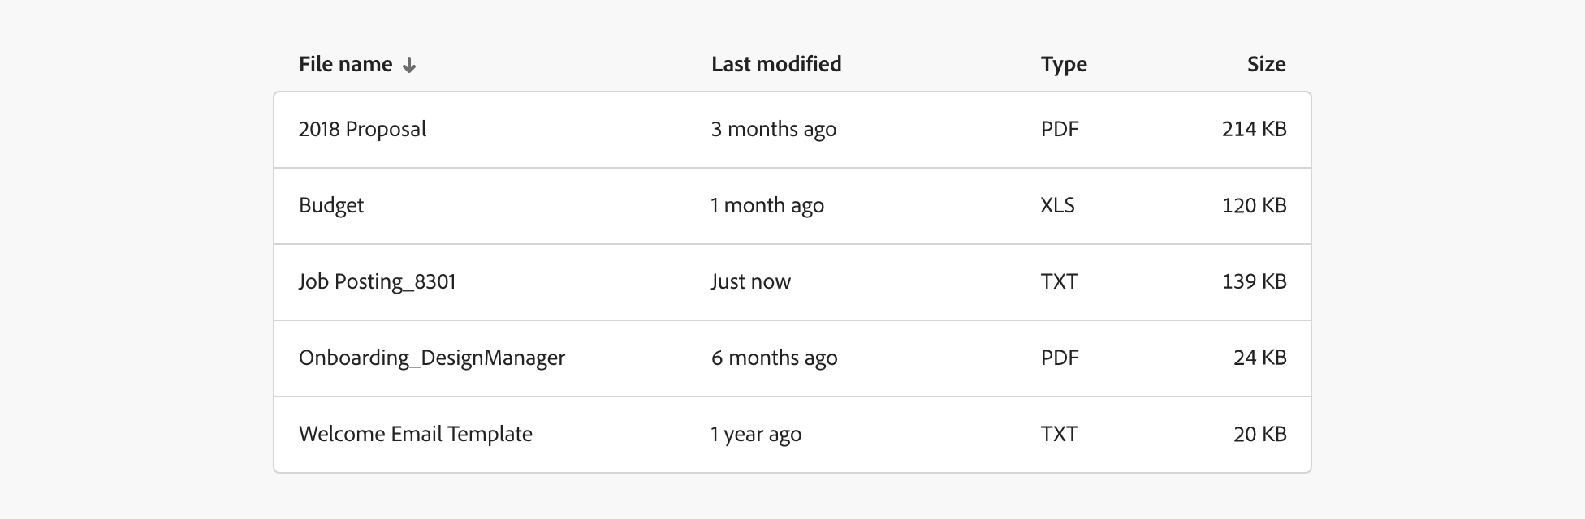
Task: Click the XLS type cell for Budget
Action: click(1058, 206)
